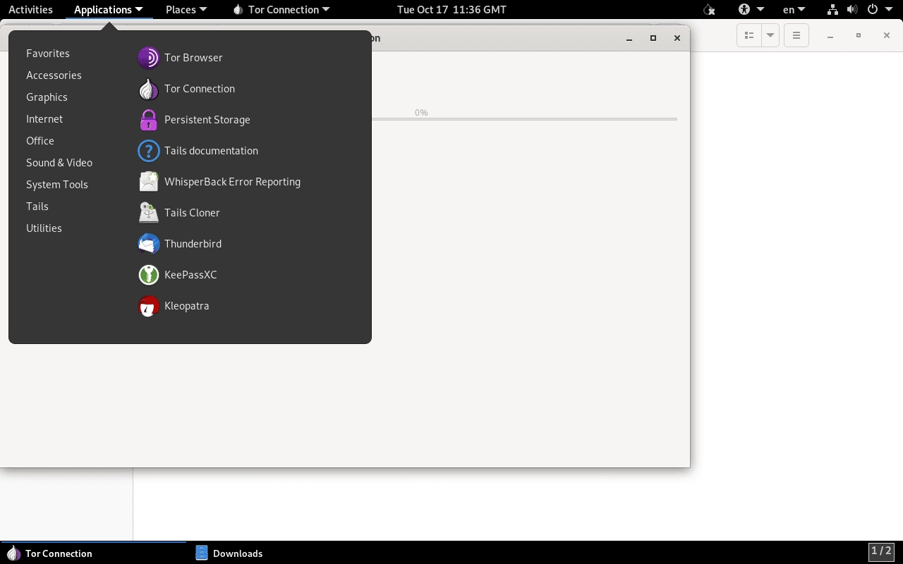Open Kleopatra icon

point(148,306)
